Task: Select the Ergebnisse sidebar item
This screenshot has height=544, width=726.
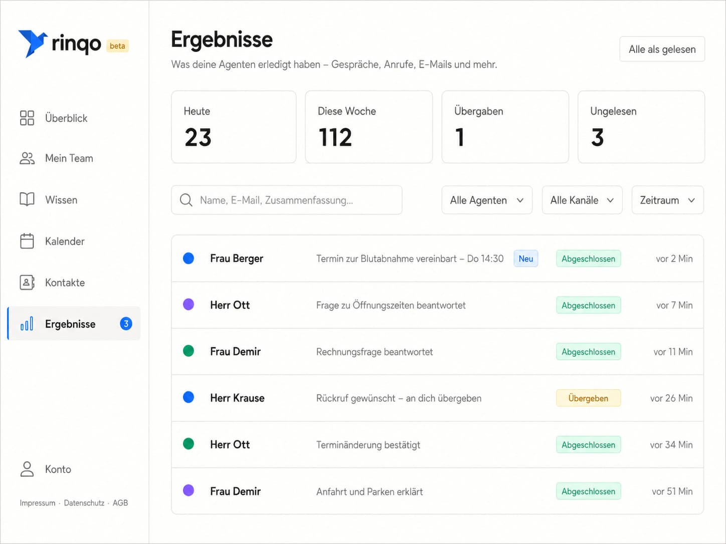Action: tap(74, 324)
